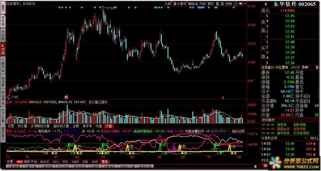This screenshot has height=171, width=321.
Task: Click the 总市值 value 386.3亿
Action: pos(288,106)
